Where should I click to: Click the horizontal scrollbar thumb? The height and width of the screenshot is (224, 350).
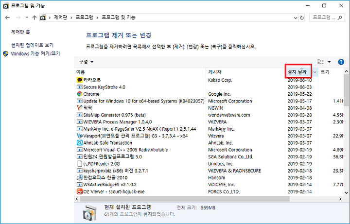(x=185, y=199)
